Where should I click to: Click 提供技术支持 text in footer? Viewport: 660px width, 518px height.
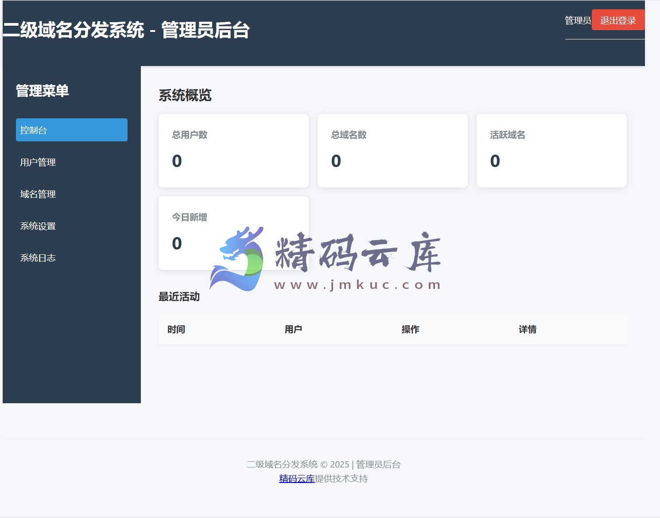[x=342, y=479]
